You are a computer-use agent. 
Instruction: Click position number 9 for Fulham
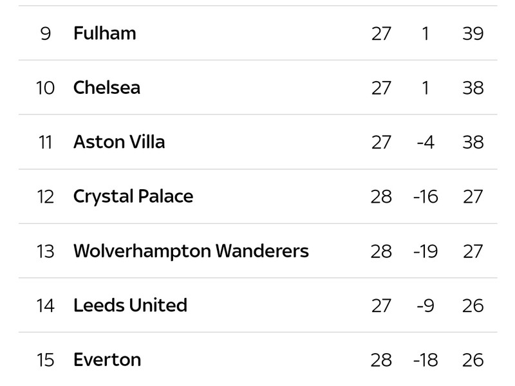point(46,33)
